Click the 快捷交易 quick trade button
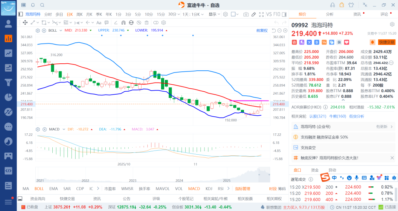 [x=387, y=42]
